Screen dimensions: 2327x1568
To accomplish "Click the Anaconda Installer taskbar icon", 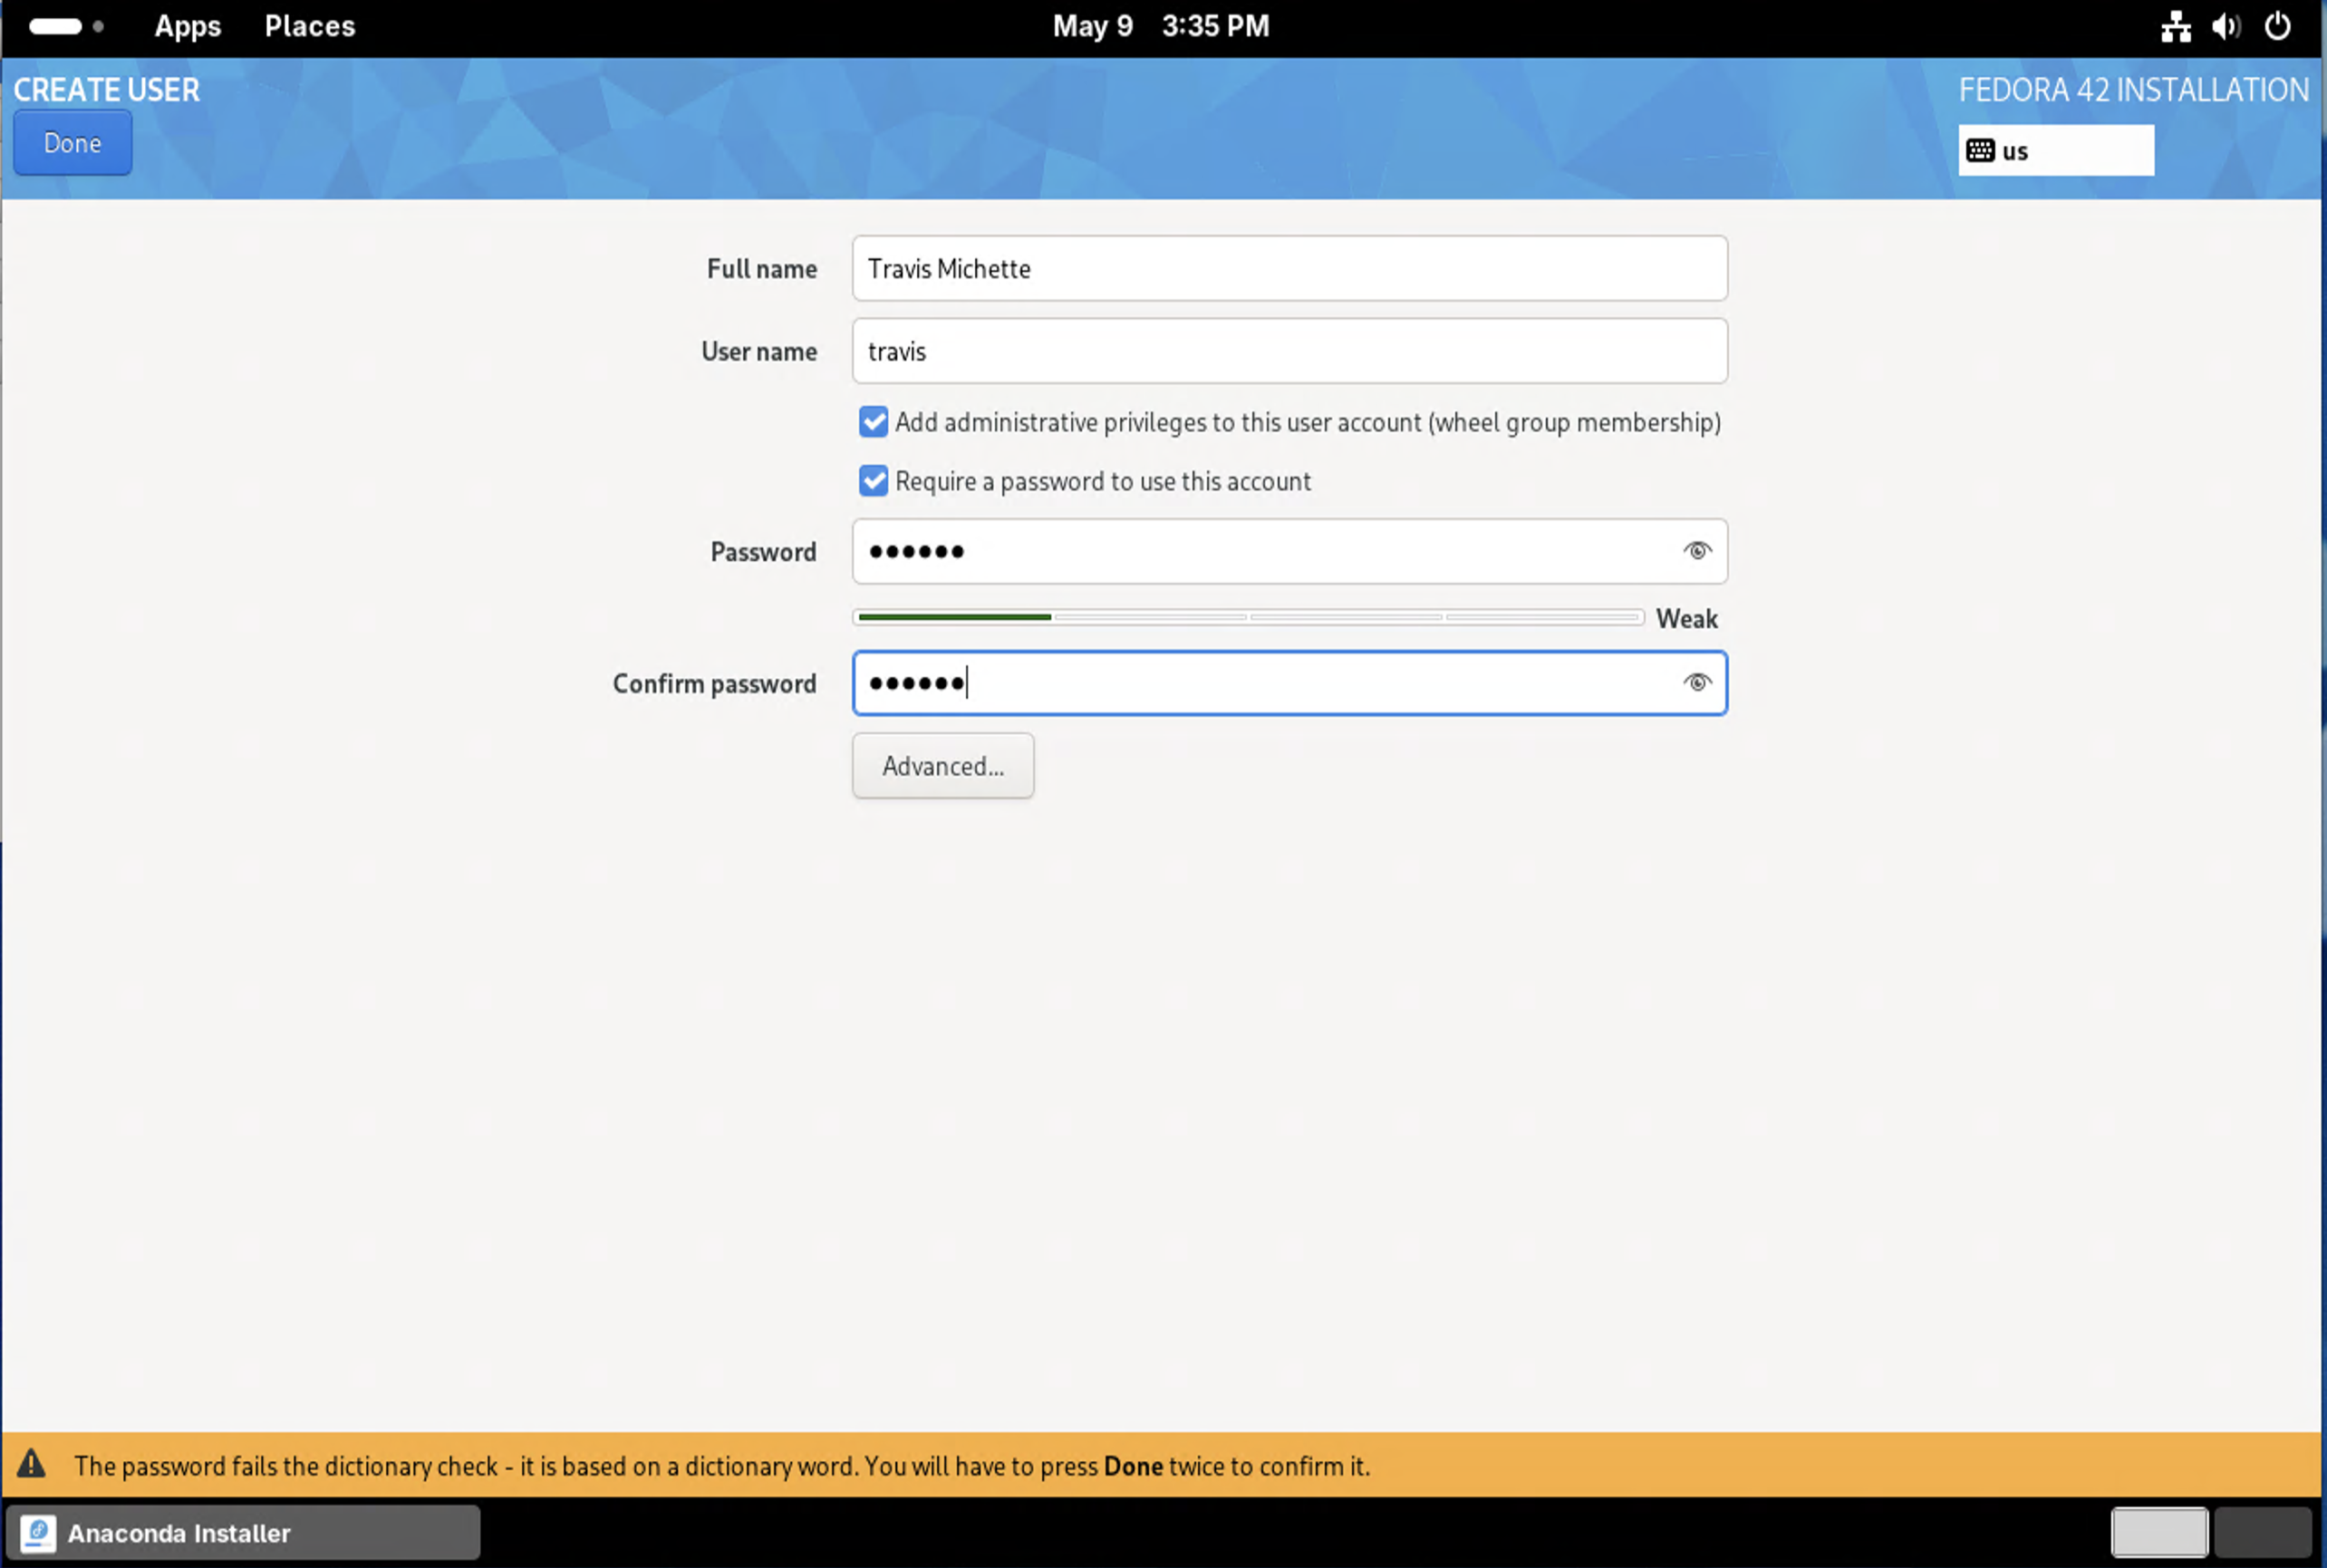I will (38, 1533).
